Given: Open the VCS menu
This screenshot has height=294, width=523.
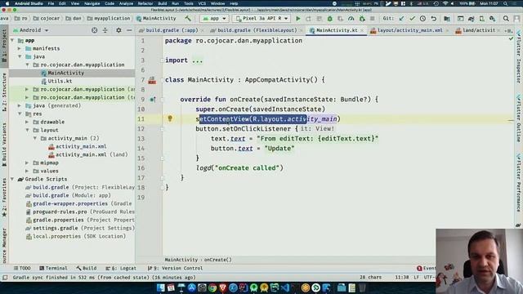Looking at the screenshot, I should click(202, 3).
